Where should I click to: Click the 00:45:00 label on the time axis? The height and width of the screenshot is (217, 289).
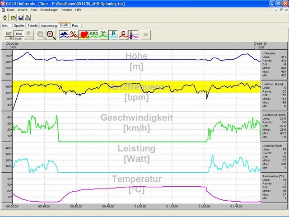point(108,206)
